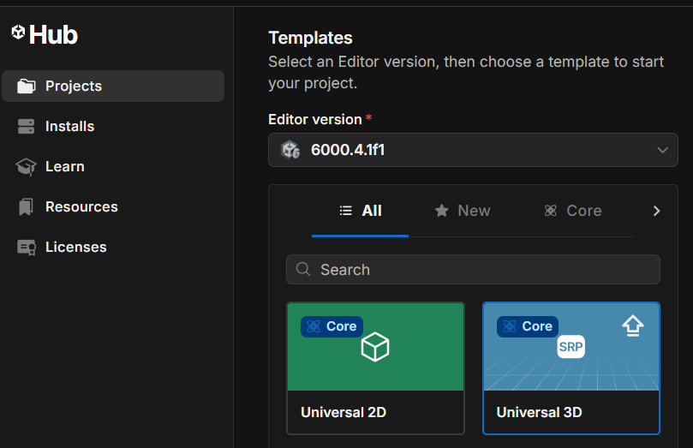The image size is (693, 448).
Task: Focus the template Search field
Action: point(473,270)
